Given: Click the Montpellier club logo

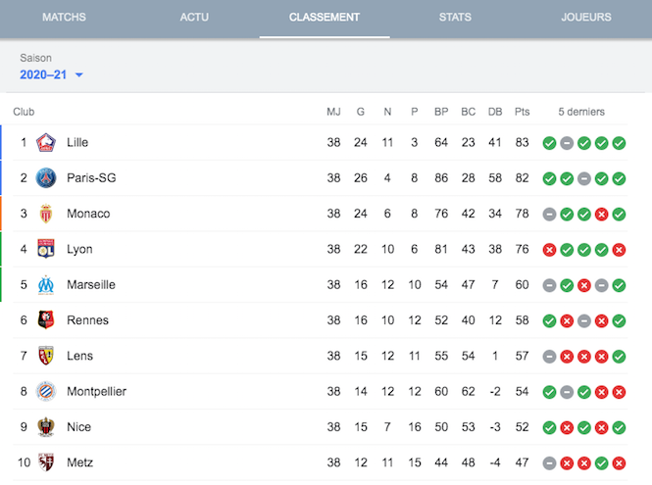Looking at the screenshot, I should (46, 392).
